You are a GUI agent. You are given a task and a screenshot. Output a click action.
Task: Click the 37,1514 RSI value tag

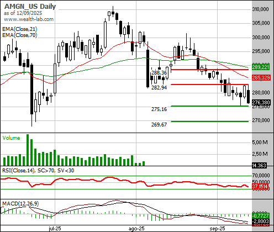click(260, 187)
